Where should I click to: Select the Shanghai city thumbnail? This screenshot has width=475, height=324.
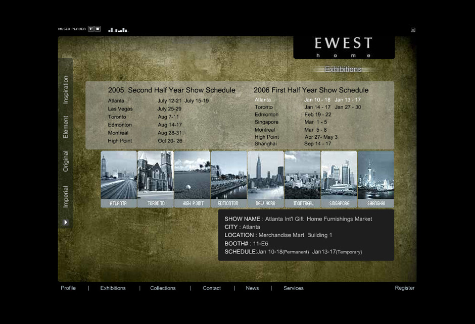coord(375,179)
